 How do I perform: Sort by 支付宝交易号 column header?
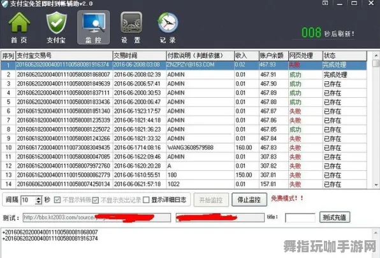[x=64, y=56]
